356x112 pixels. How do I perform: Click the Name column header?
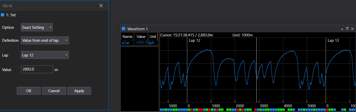click(x=127, y=37)
